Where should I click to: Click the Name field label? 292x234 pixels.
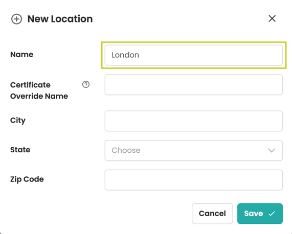tap(22, 55)
